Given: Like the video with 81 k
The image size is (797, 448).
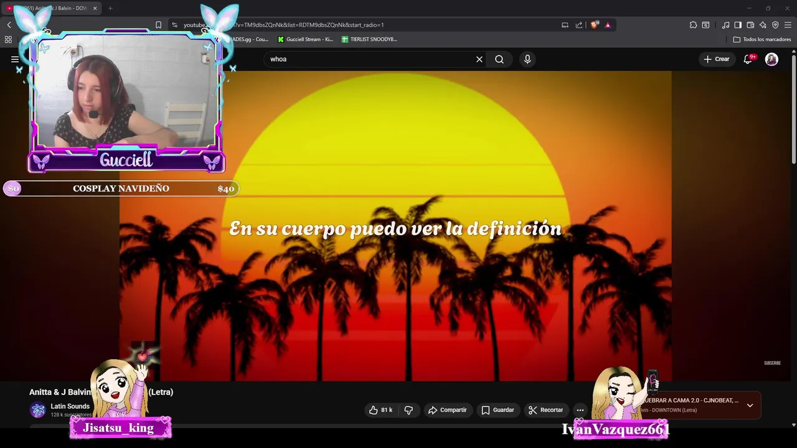Looking at the screenshot, I should pos(380,410).
